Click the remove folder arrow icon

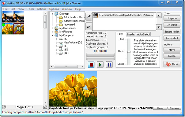click(89, 26)
